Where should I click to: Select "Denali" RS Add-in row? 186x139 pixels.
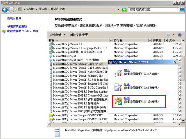(78, 80)
